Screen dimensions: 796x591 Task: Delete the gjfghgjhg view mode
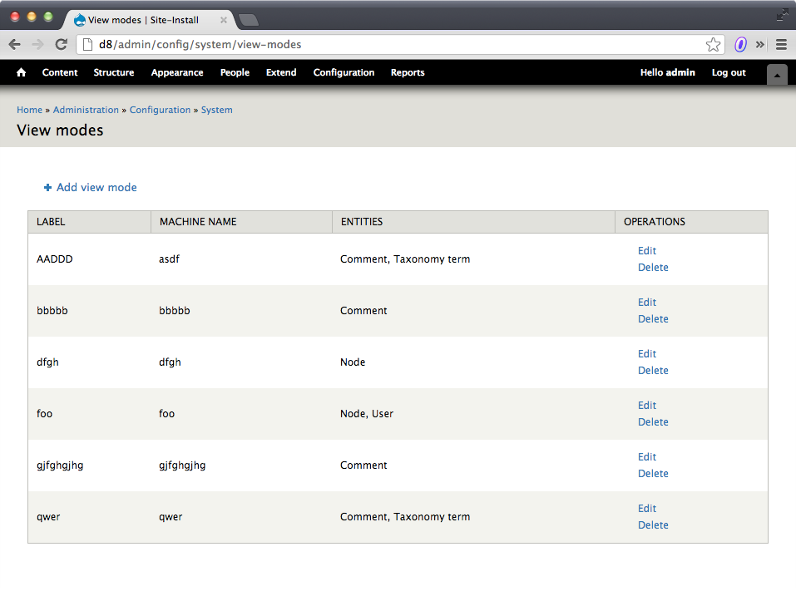(x=653, y=473)
